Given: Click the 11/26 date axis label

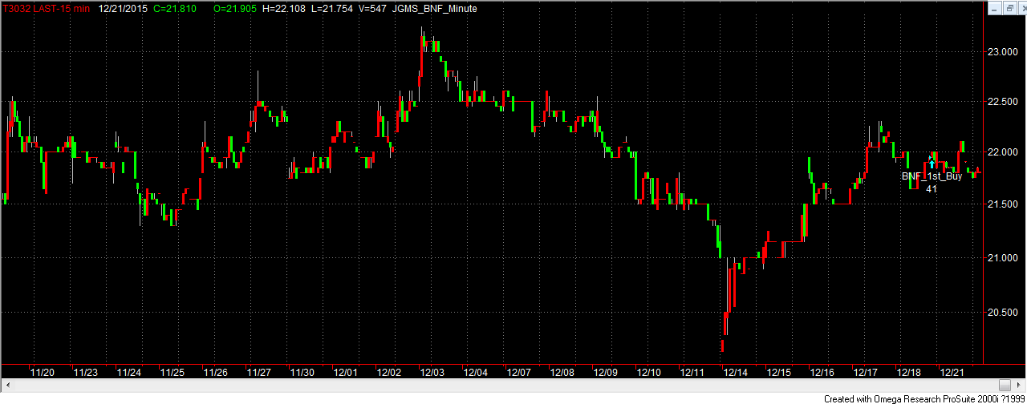Looking at the screenshot, I should 216,372.
